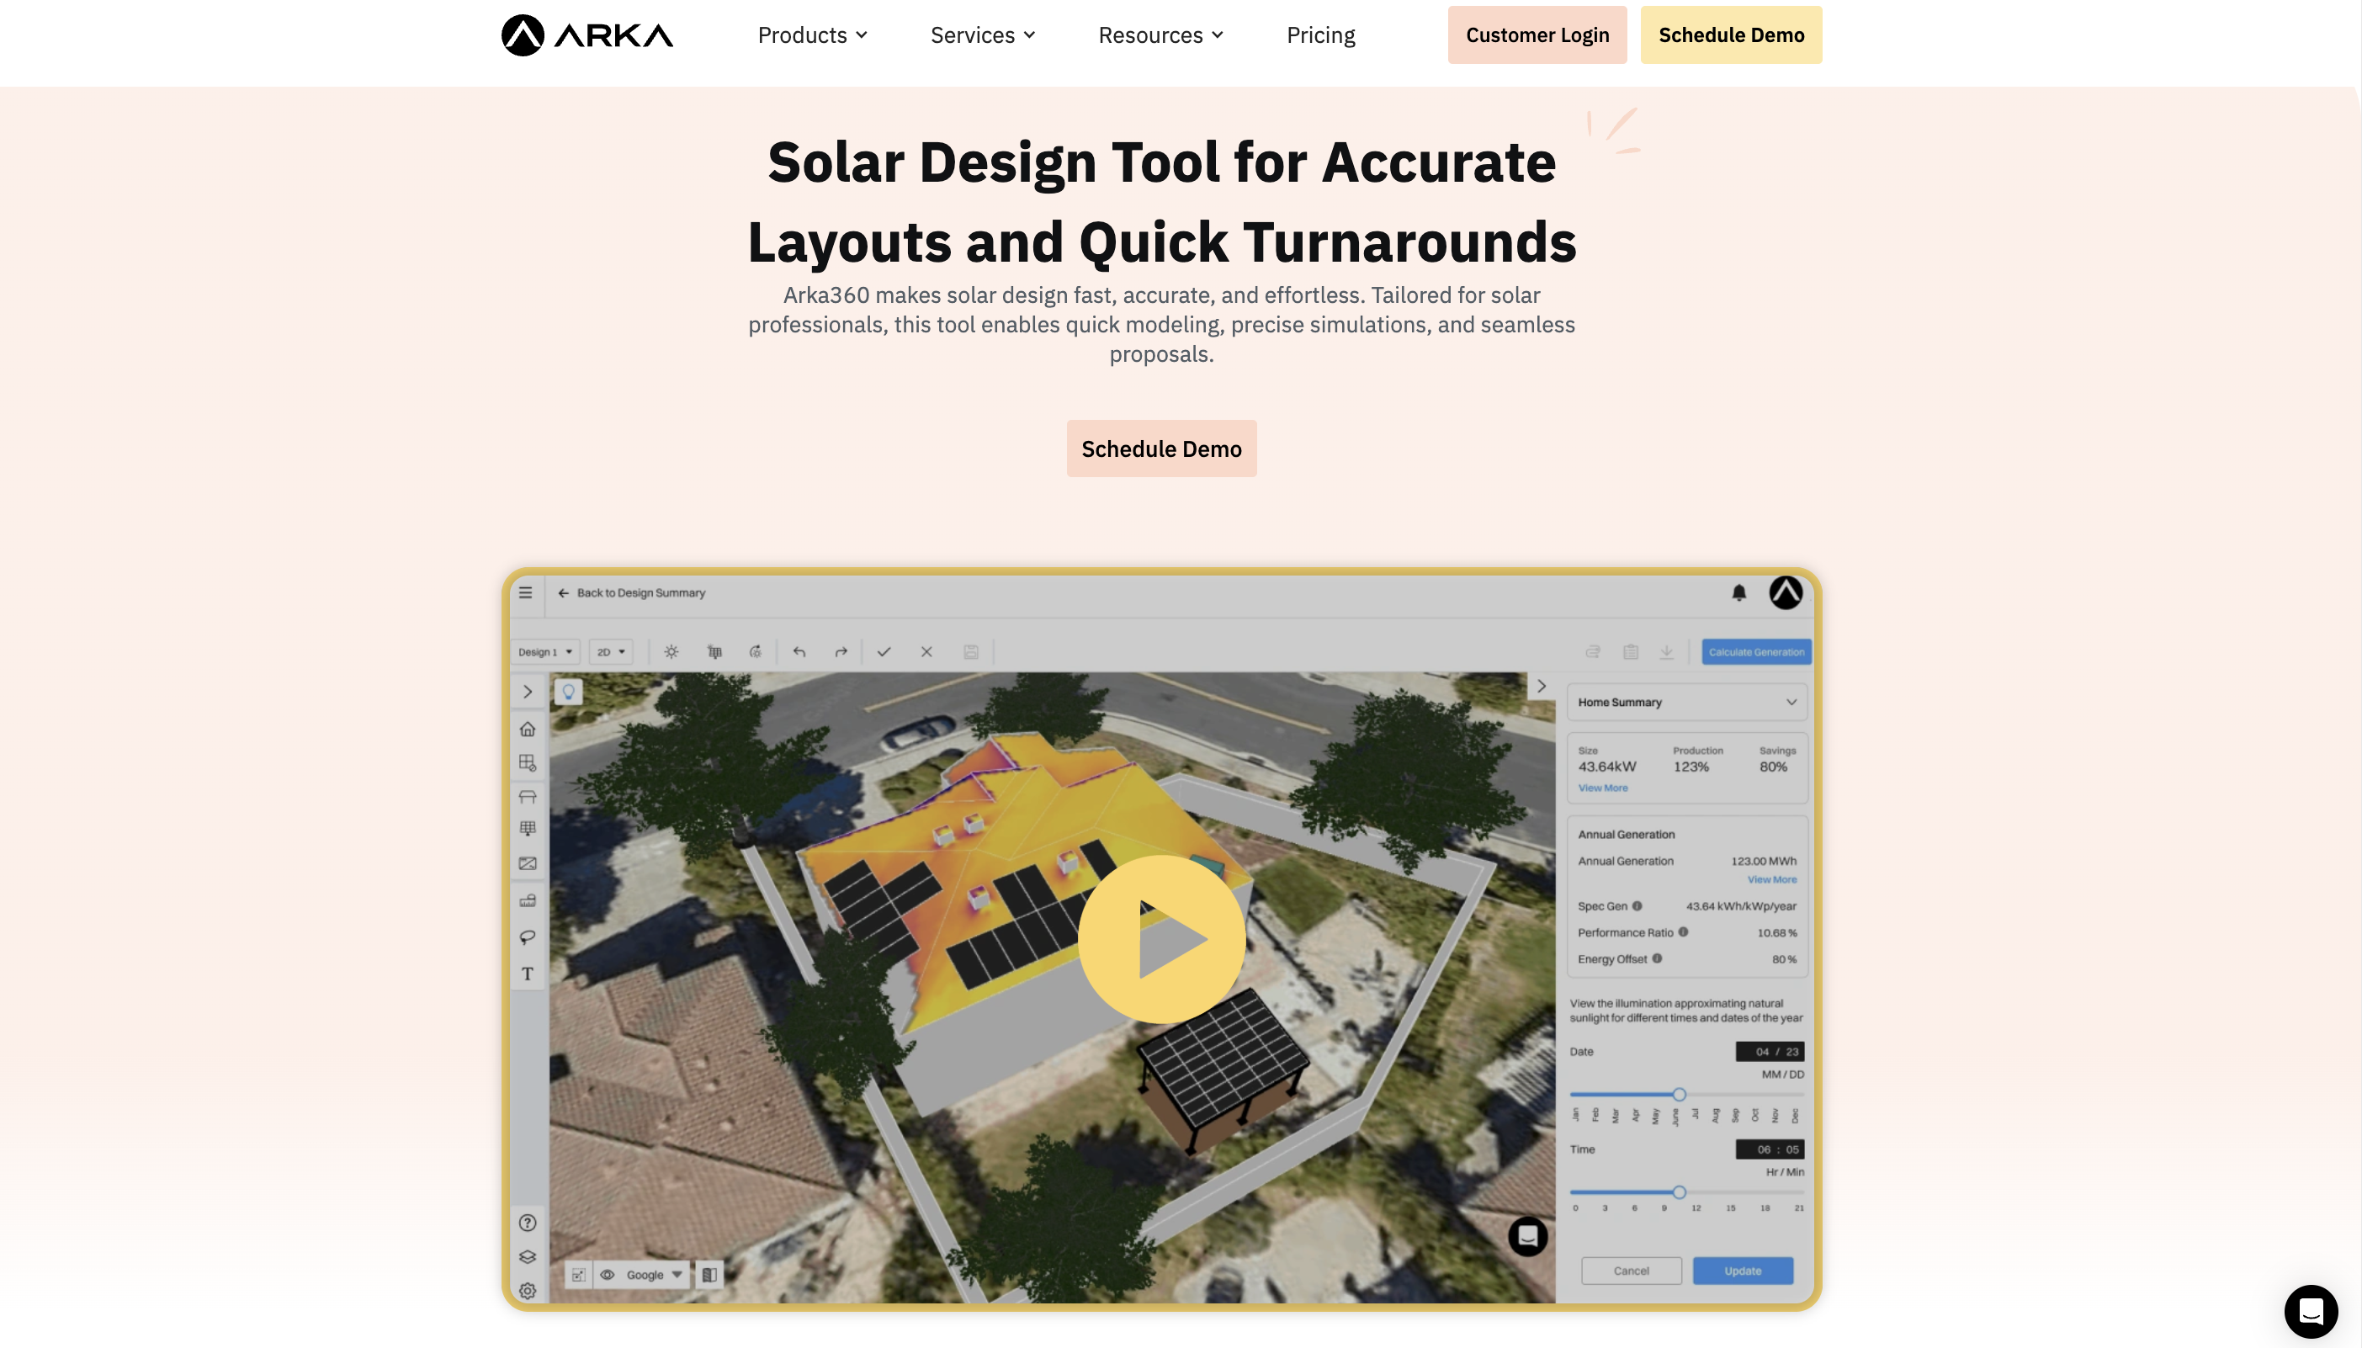Image resolution: width=2362 pixels, height=1348 pixels.
Task: Open the Resources menu
Action: [x=1160, y=35]
